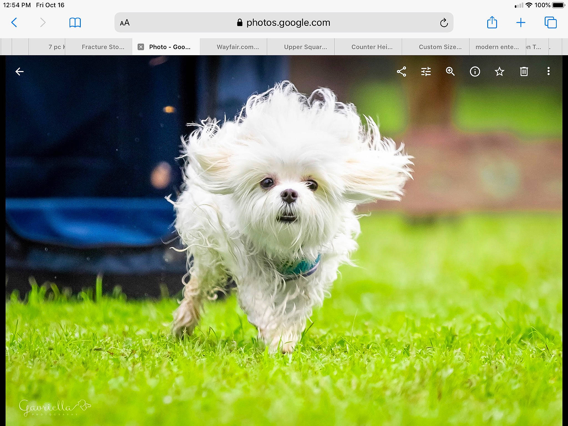
Task: Switch to the Fracture Sto... tab
Action: (x=103, y=47)
